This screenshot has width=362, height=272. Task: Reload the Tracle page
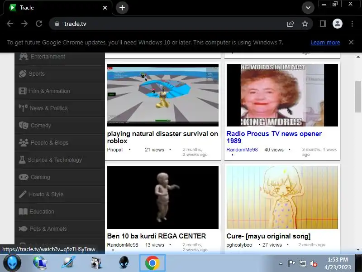pos(39,24)
